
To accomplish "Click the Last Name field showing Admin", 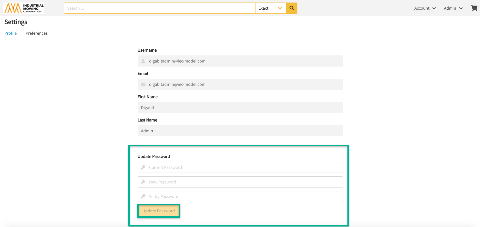I will (x=240, y=131).
